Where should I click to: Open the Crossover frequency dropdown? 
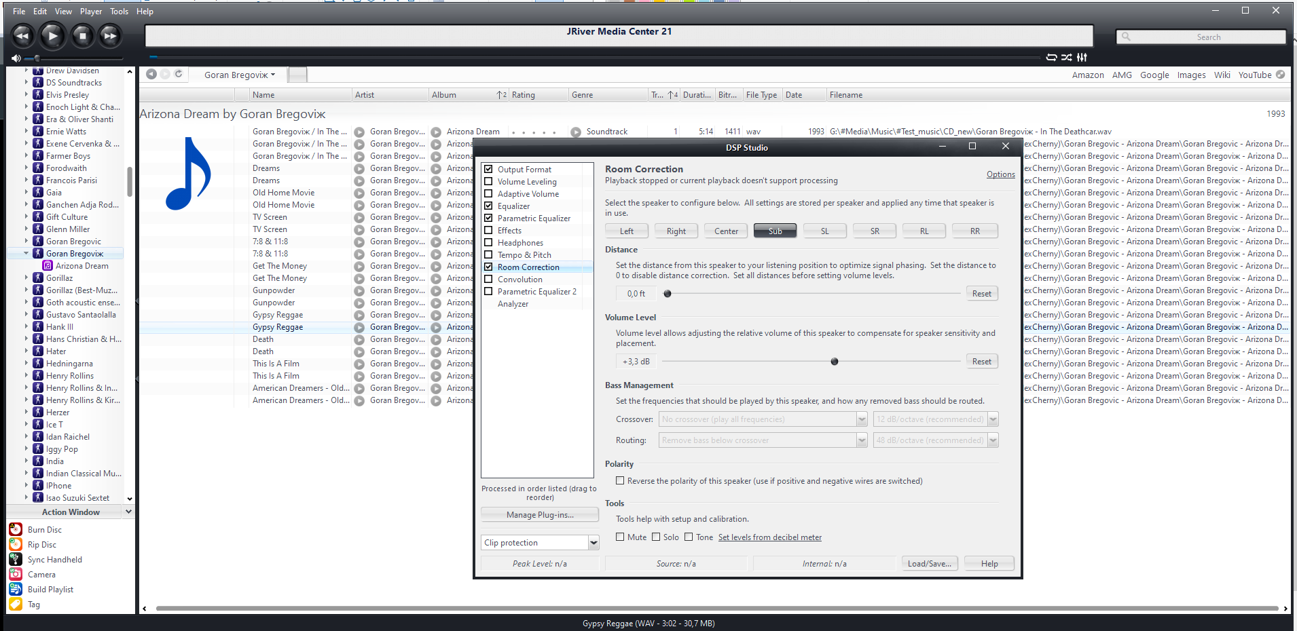[862, 419]
